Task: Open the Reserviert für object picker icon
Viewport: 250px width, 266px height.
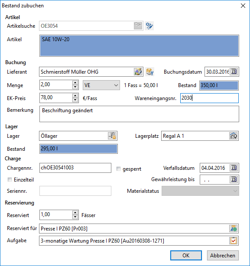Action: tap(234, 228)
